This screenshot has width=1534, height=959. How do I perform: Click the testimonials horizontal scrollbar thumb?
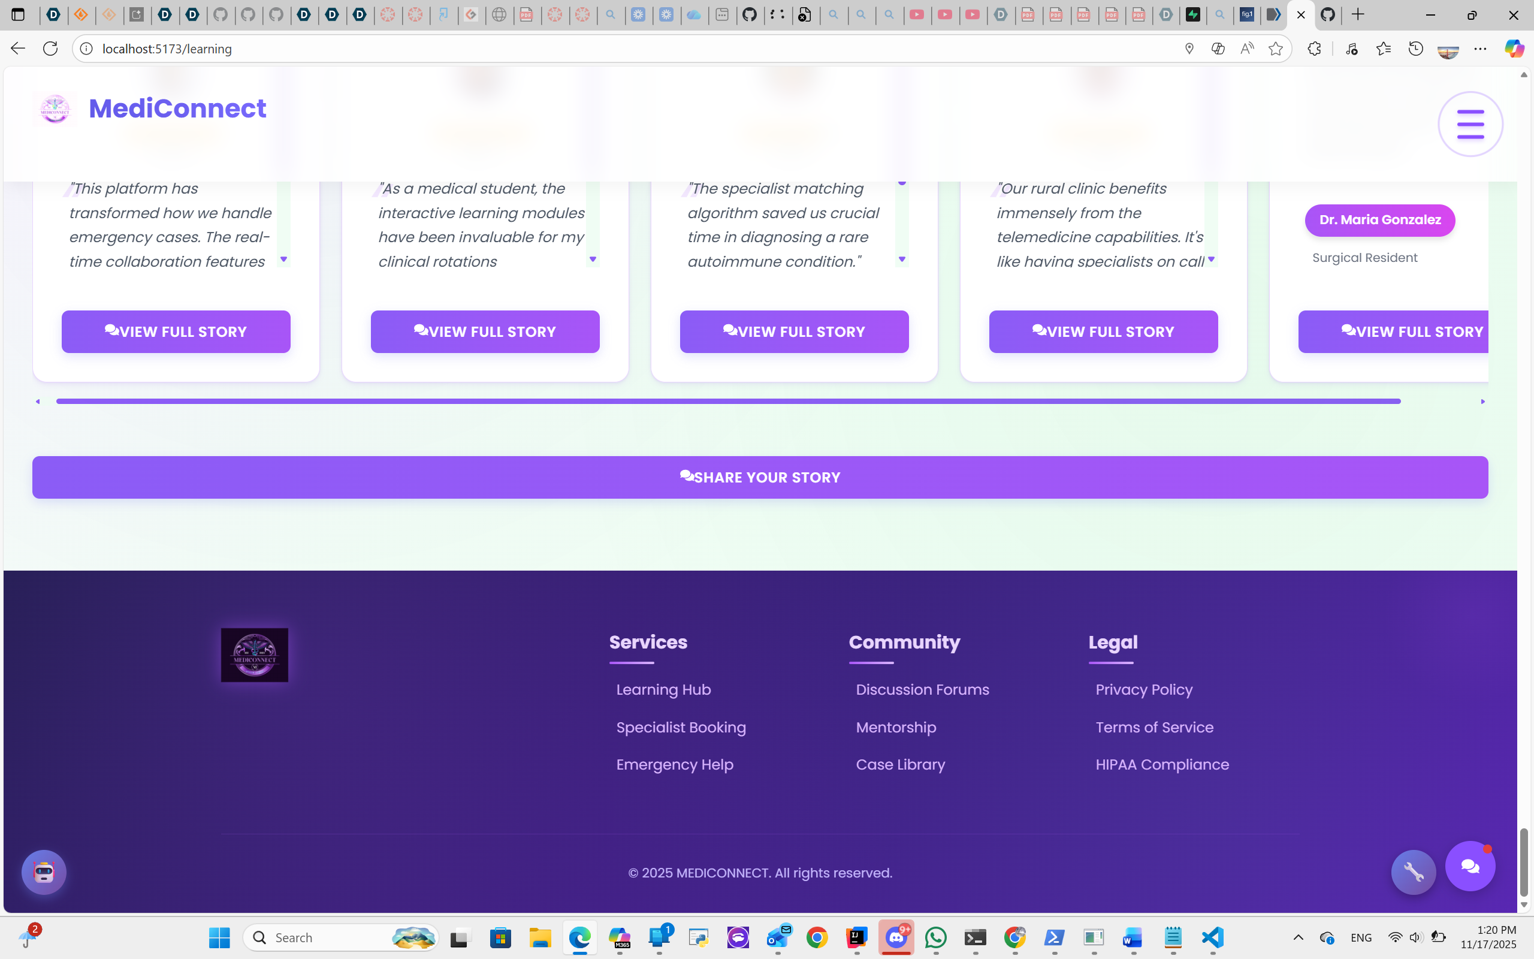[x=727, y=402]
